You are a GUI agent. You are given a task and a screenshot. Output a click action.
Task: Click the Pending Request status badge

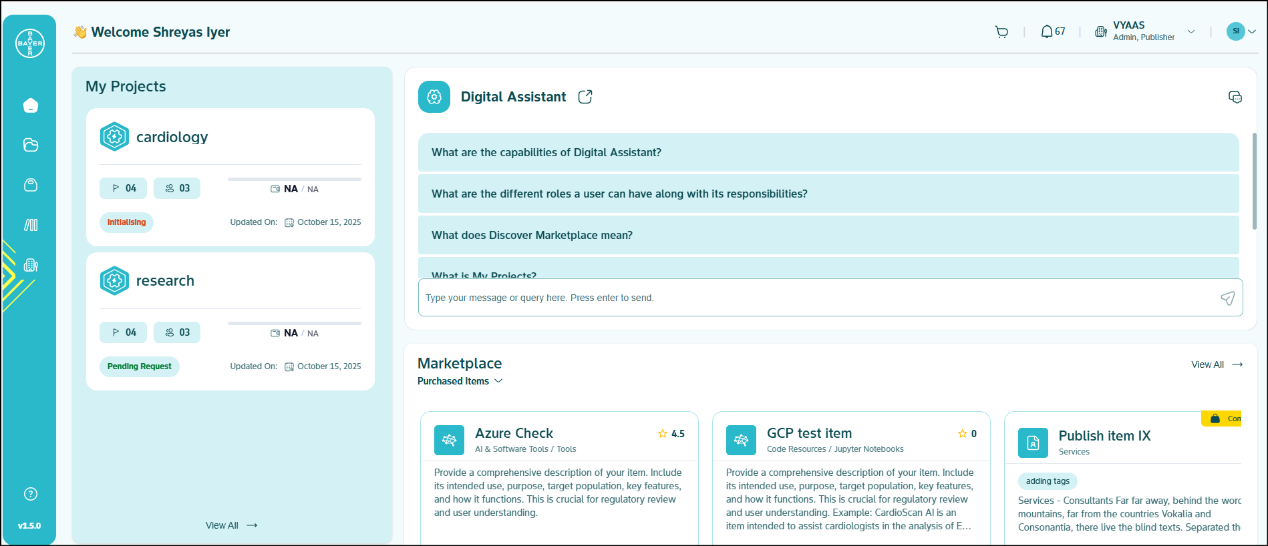click(x=139, y=366)
